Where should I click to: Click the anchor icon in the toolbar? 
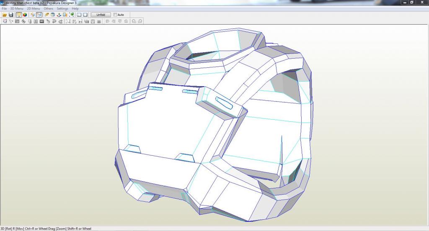click(59, 15)
